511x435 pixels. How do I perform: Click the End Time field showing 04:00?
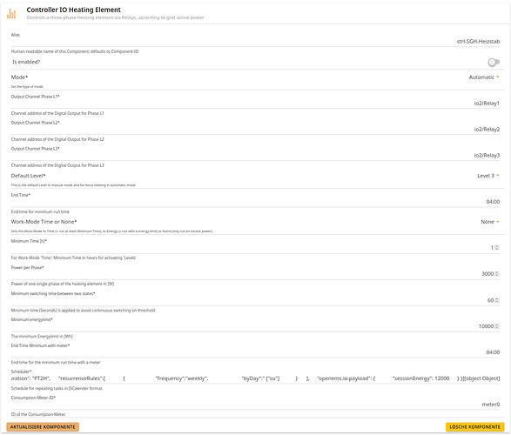tap(255, 202)
